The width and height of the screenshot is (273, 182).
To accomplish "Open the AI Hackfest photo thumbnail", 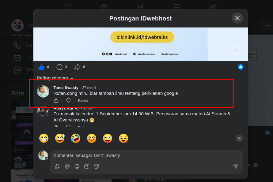I will tap(22, 118).
